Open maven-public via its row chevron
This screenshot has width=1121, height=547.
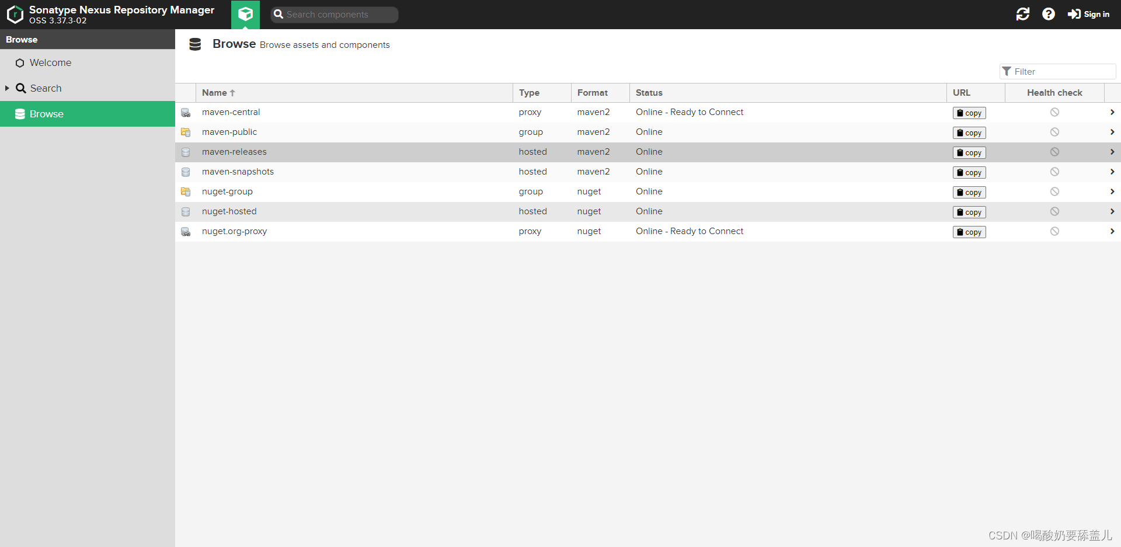1112,132
